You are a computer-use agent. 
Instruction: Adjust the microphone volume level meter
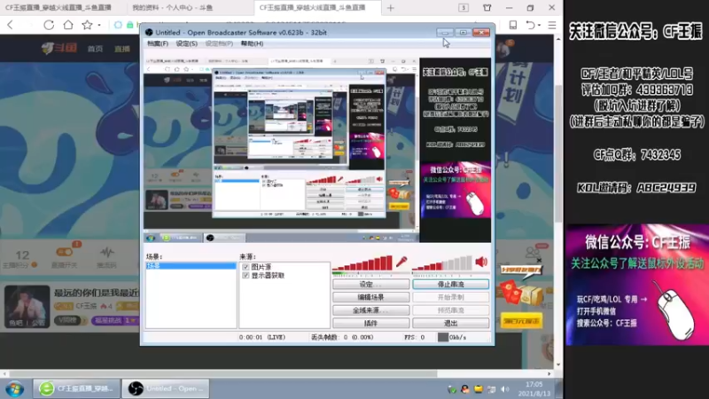362,263
